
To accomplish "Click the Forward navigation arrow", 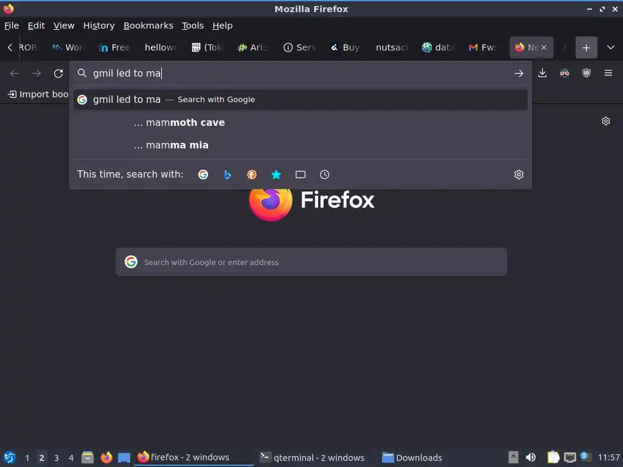I will tap(37, 74).
